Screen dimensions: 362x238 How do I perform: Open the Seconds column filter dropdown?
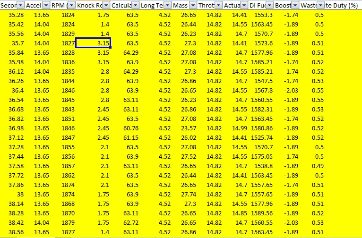pyautogui.click(x=21, y=5)
